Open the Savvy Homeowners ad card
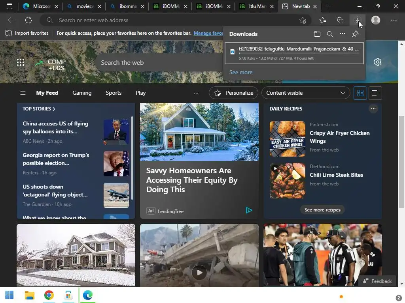Screen dimensions: 405x303 [199, 161]
